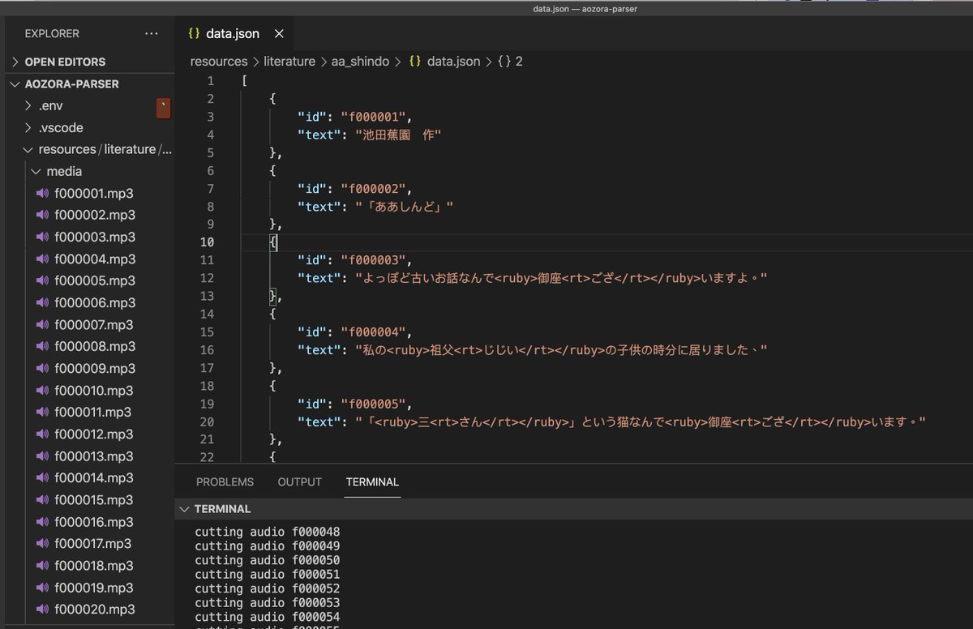973x629 pixels.
Task: Open audio file f000006.mp3
Action: tap(95, 303)
